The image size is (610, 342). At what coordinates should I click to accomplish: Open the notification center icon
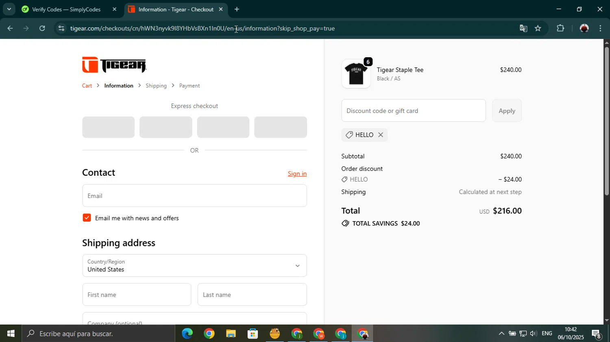pyautogui.click(x=597, y=334)
